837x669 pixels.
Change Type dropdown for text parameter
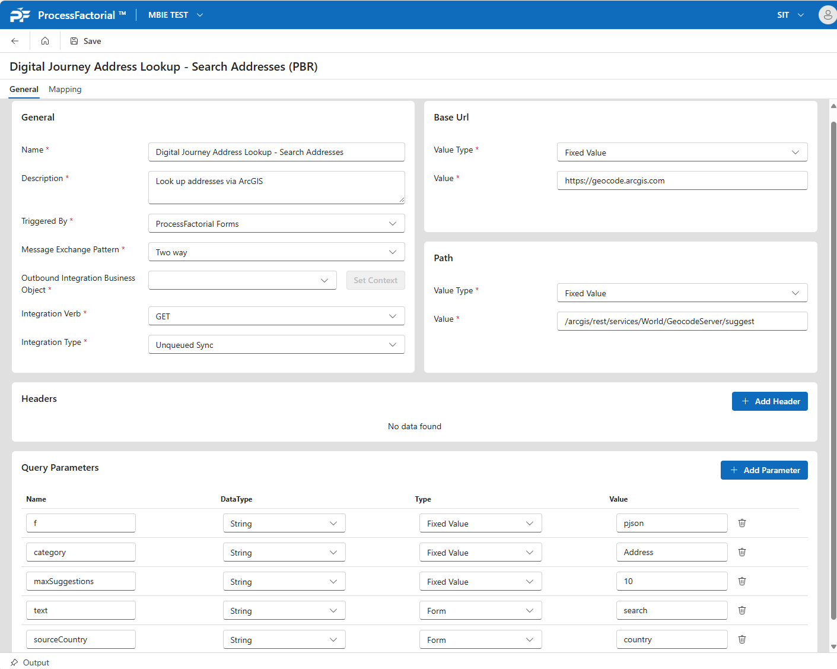click(480, 611)
